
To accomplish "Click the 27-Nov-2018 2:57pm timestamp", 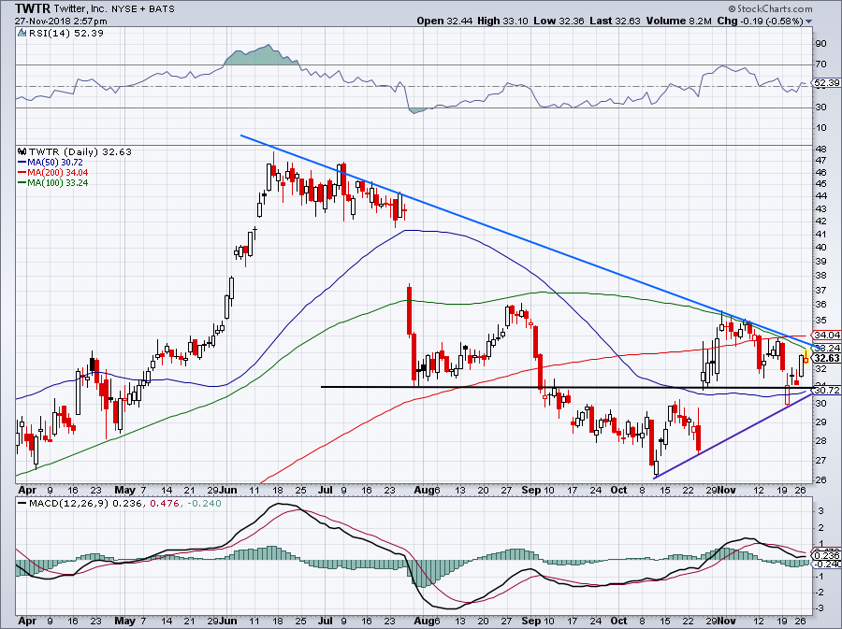I will (61, 21).
